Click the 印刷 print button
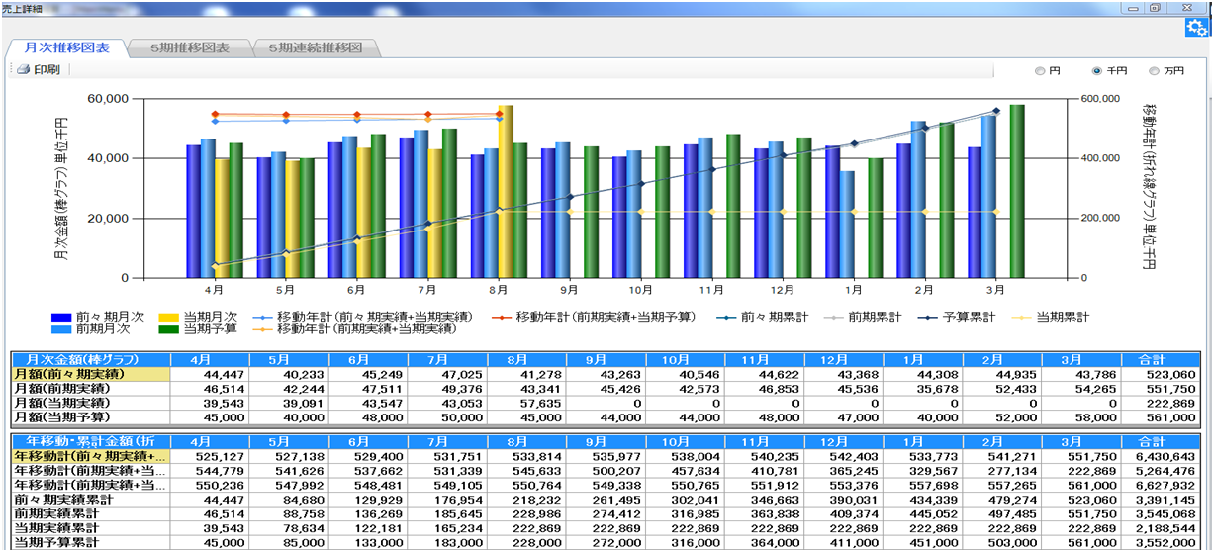Viewport: 1212px width, 554px height. (47, 70)
